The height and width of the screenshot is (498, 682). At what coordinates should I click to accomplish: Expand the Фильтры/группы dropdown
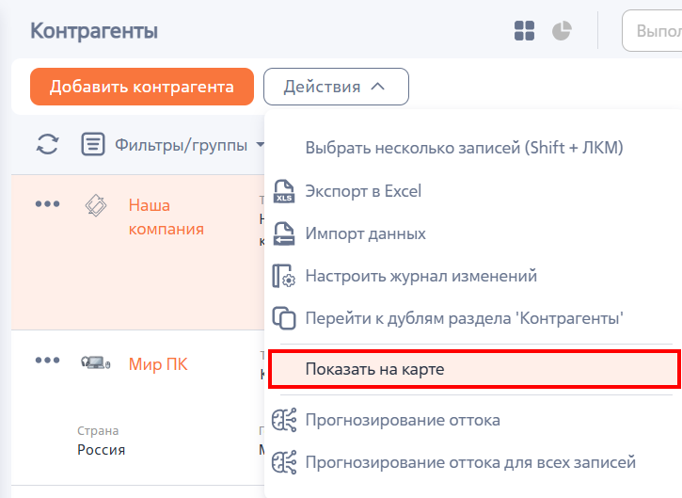click(260, 145)
